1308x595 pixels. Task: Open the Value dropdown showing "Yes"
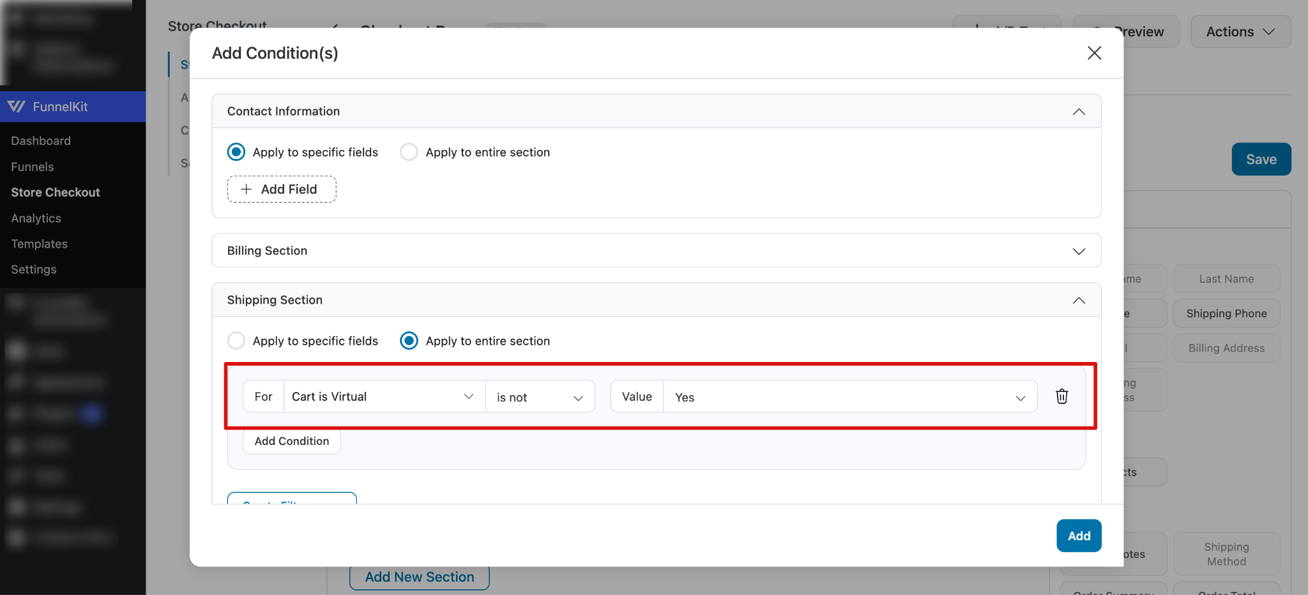pos(849,396)
